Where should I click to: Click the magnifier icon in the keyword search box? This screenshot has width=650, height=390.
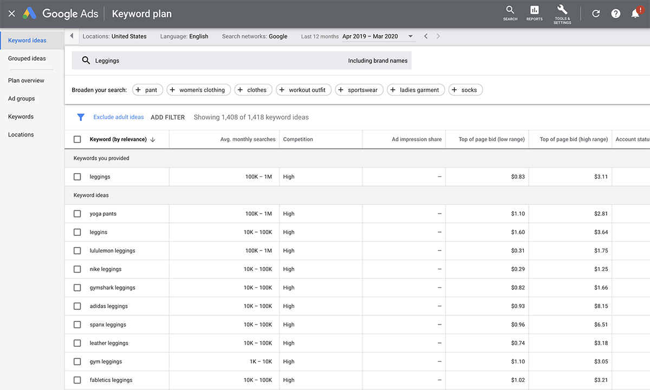[86, 61]
